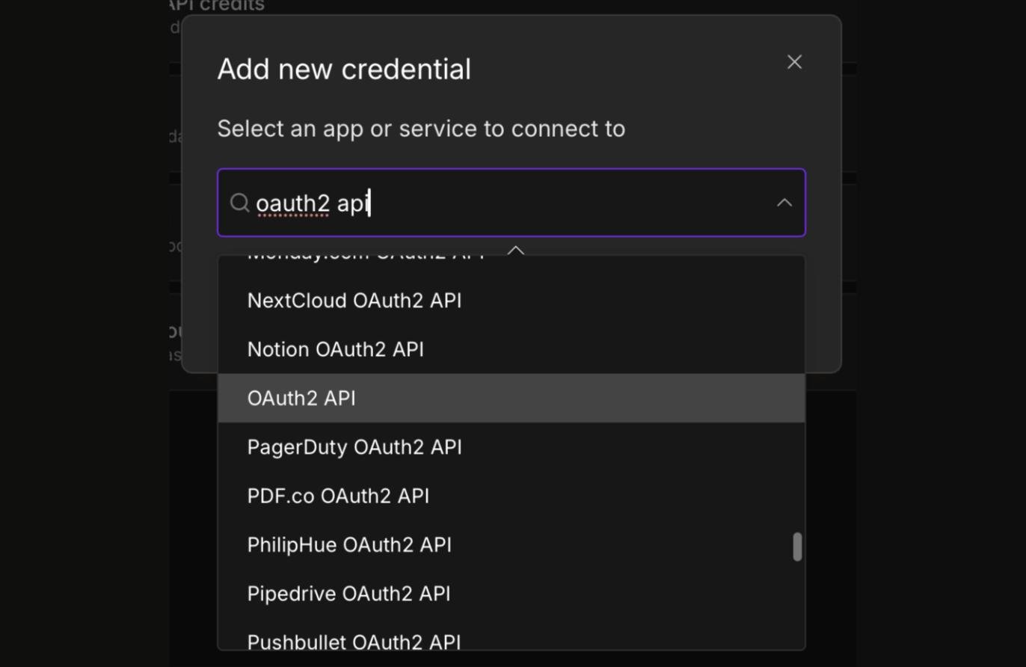Click the small up caret above the list
This screenshot has height=667, width=1026.
tap(516, 250)
